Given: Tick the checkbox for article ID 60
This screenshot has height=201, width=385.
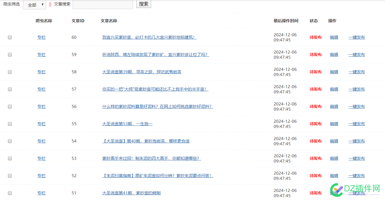Looking at the screenshot, I should 10,37.
